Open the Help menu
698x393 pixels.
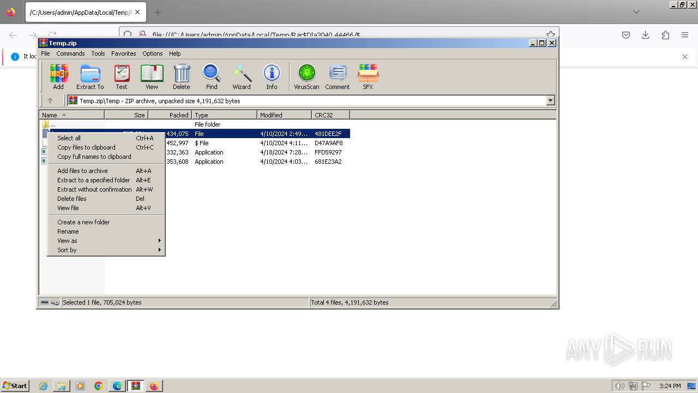tap(175, 53)
